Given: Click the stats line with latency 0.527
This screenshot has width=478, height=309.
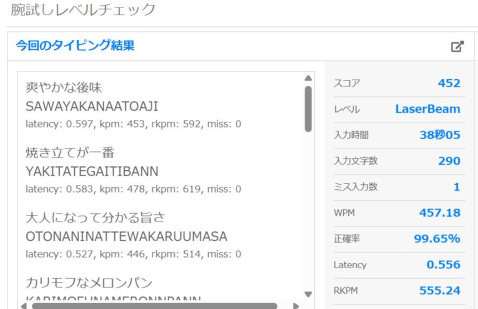Looking at the screenshot, I should tap(133, 254).
